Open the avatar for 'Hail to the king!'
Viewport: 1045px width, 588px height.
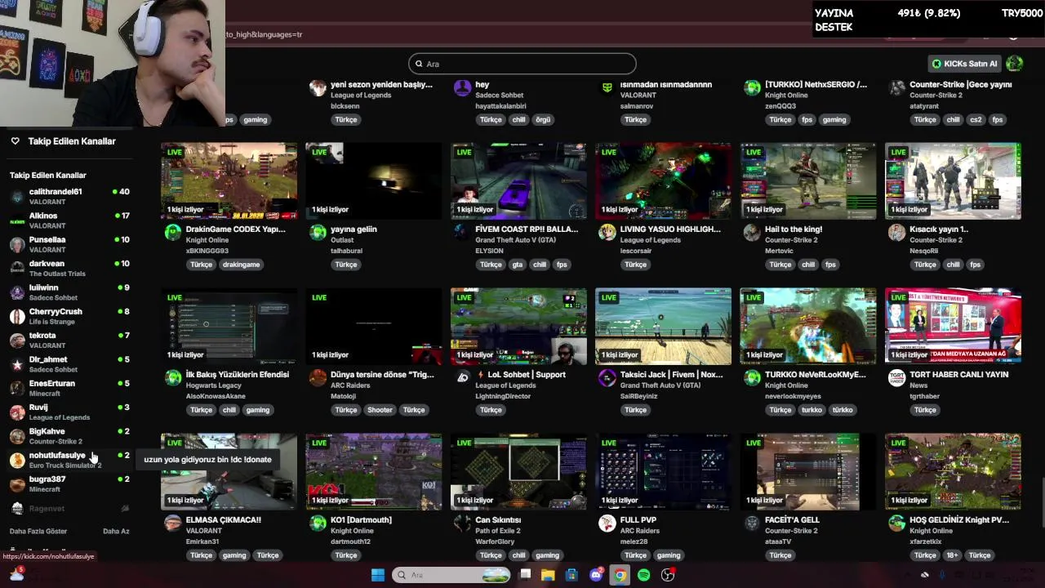pos(752,233)
